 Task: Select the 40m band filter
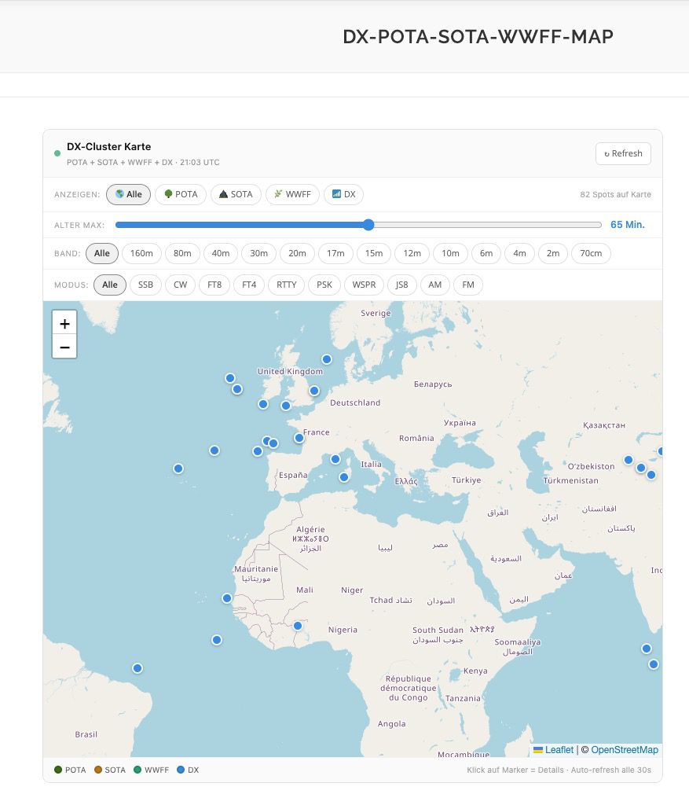[221, 253]
